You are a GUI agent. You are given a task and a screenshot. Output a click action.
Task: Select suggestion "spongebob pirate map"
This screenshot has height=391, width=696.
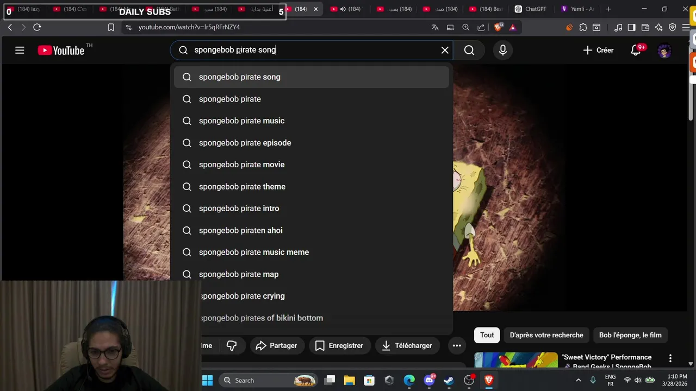[312, 274]
